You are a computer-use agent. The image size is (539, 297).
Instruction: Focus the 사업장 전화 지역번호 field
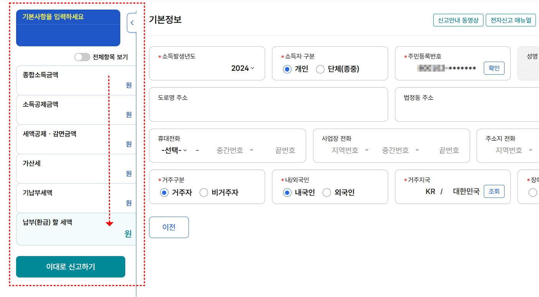click(345, 150)
